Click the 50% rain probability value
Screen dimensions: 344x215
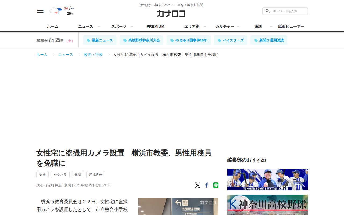[70, 13]
